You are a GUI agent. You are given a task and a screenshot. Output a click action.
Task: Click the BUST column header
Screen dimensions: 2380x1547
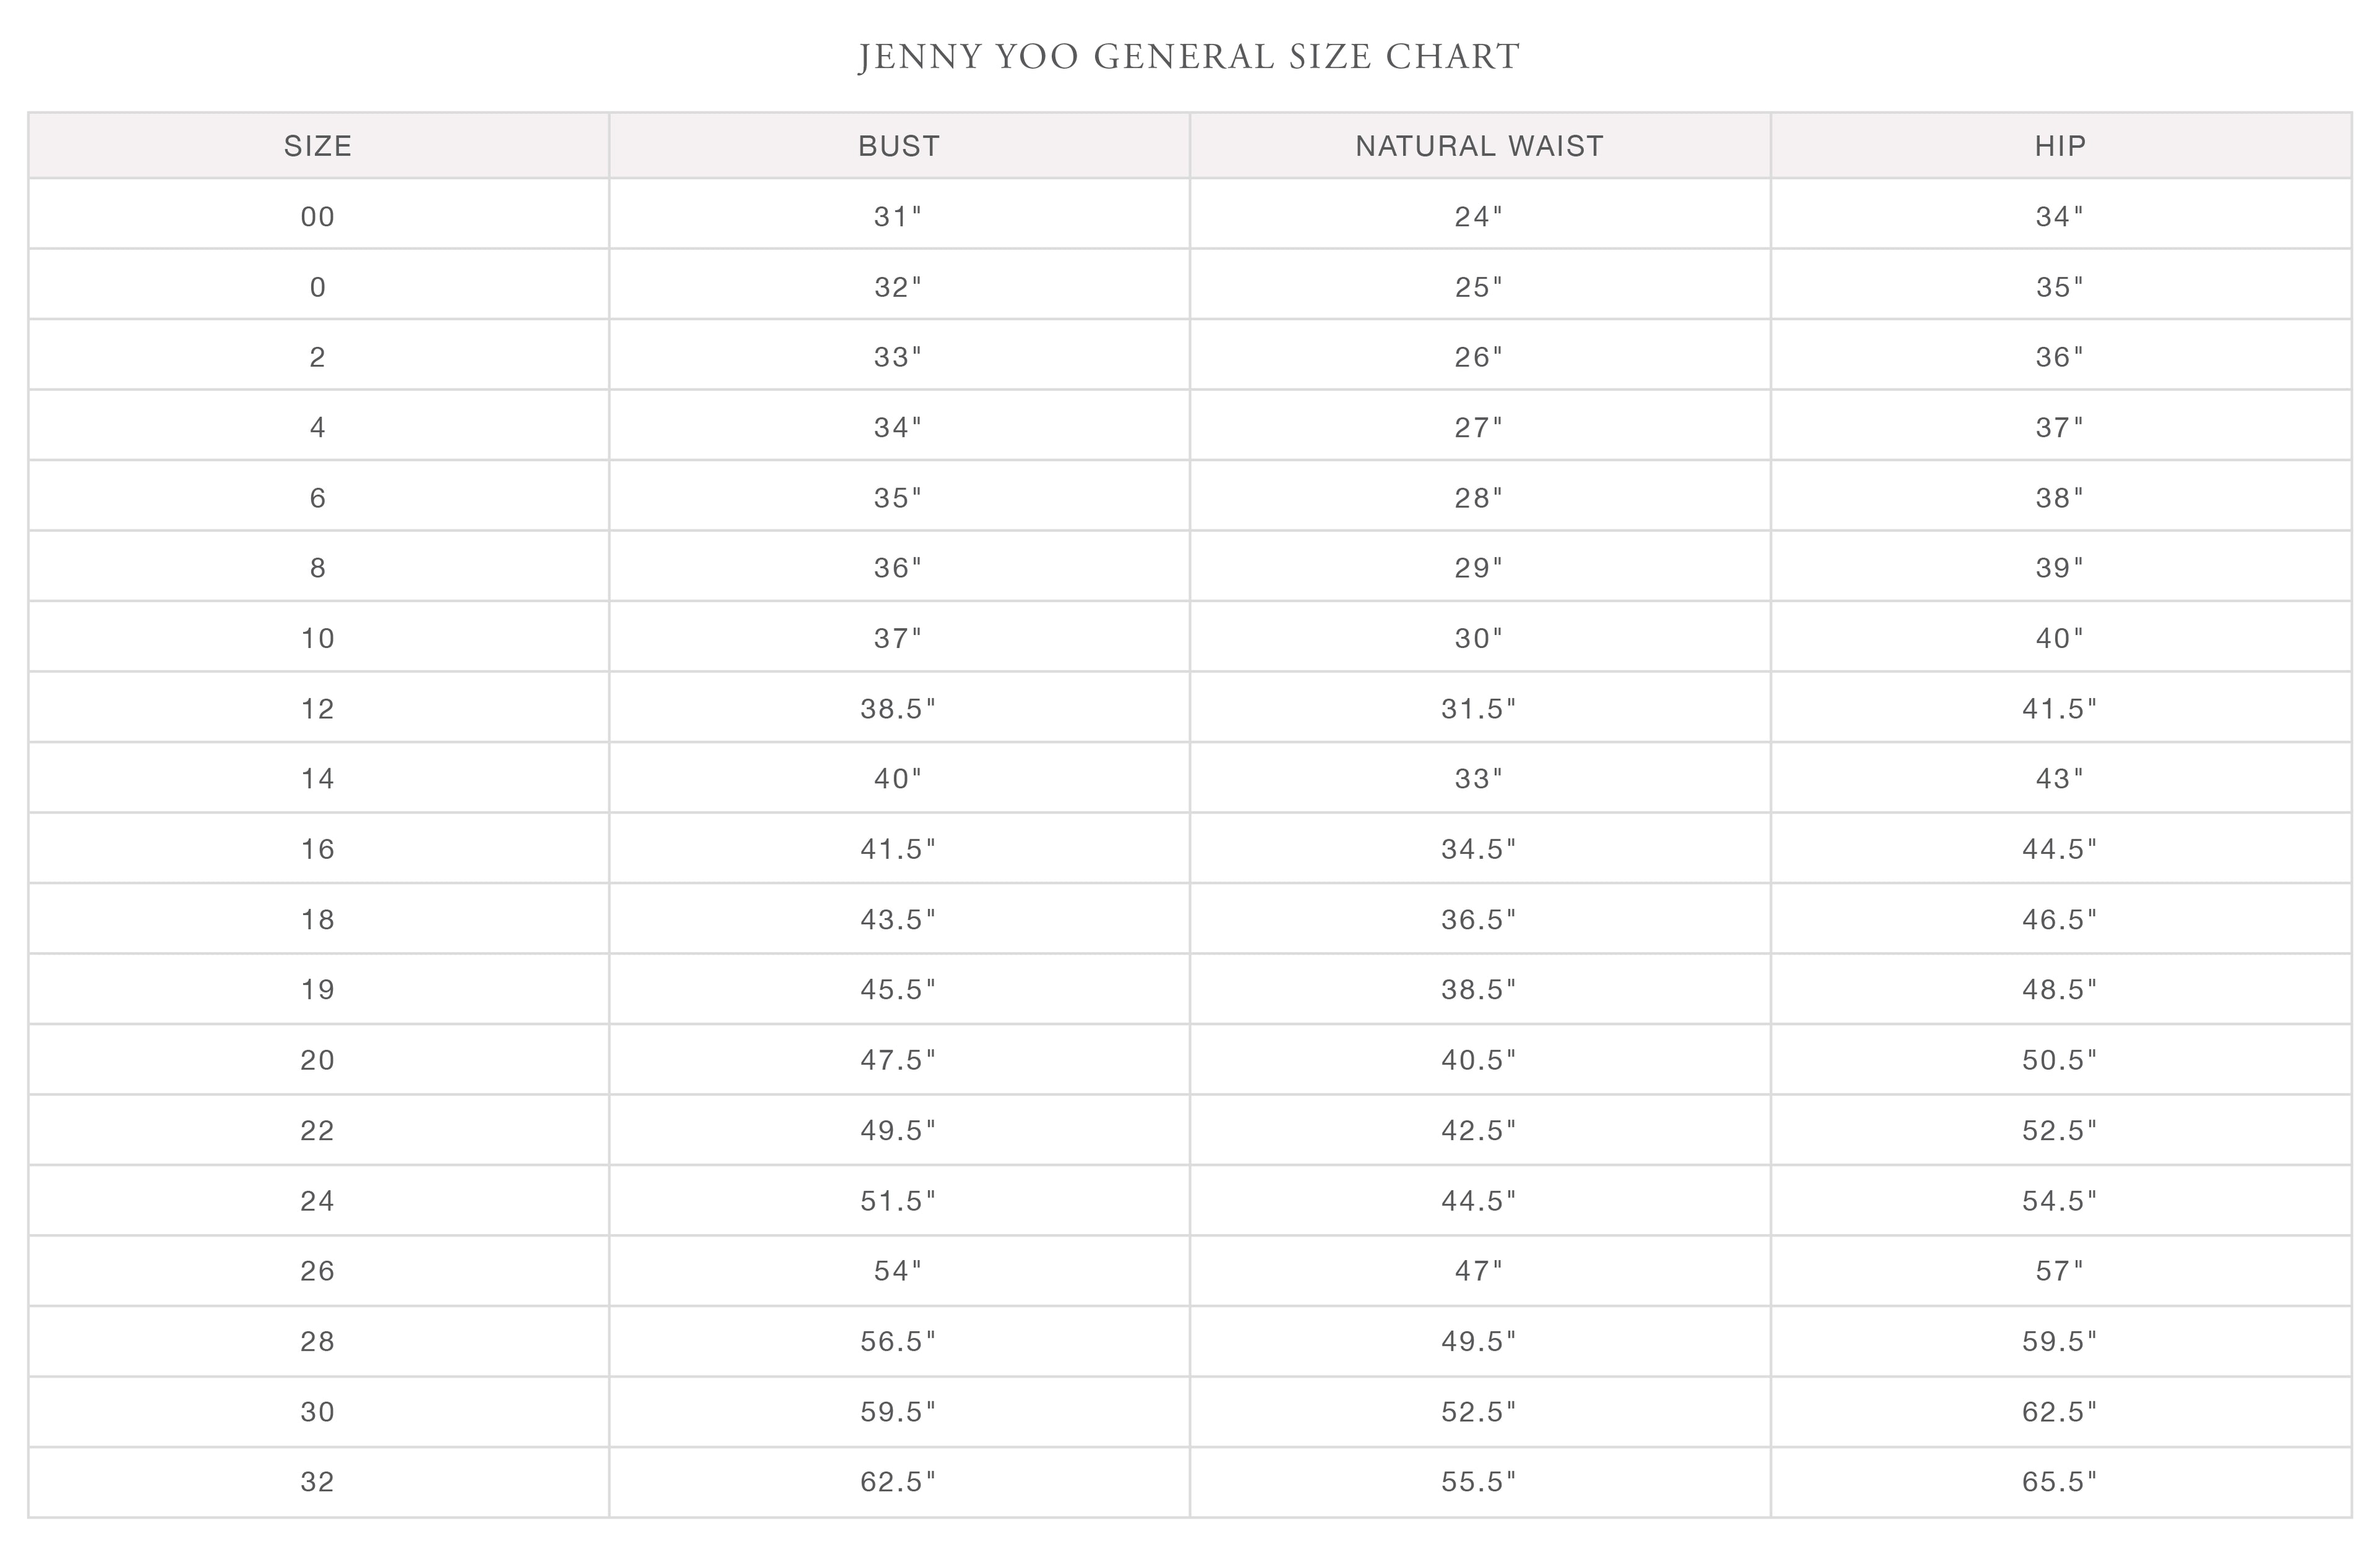[x=899, y=146]
